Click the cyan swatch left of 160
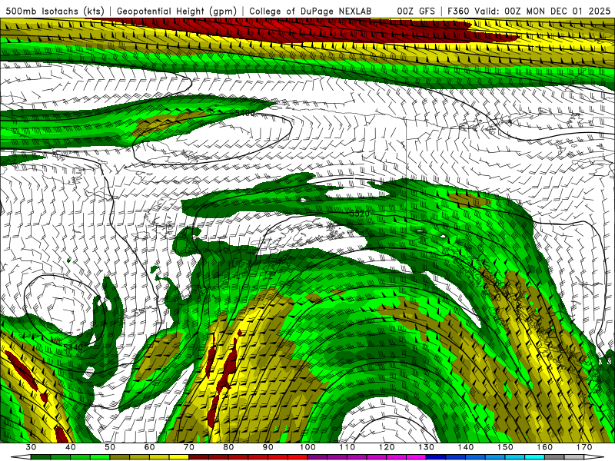The image size is (615, 461). pos(534,457)
